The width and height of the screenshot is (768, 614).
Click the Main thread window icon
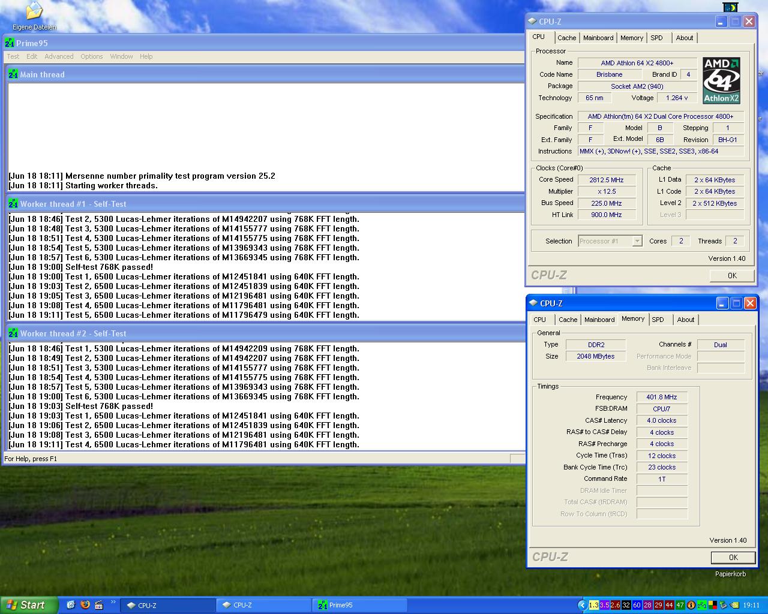coord(13,74)
